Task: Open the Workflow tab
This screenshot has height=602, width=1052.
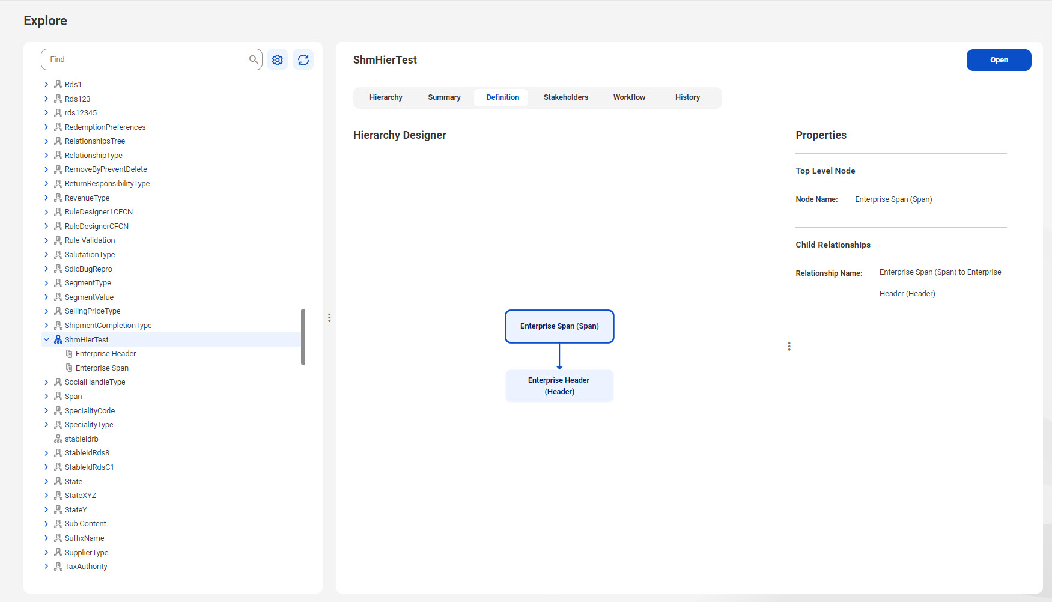Action: click(629, 97)
